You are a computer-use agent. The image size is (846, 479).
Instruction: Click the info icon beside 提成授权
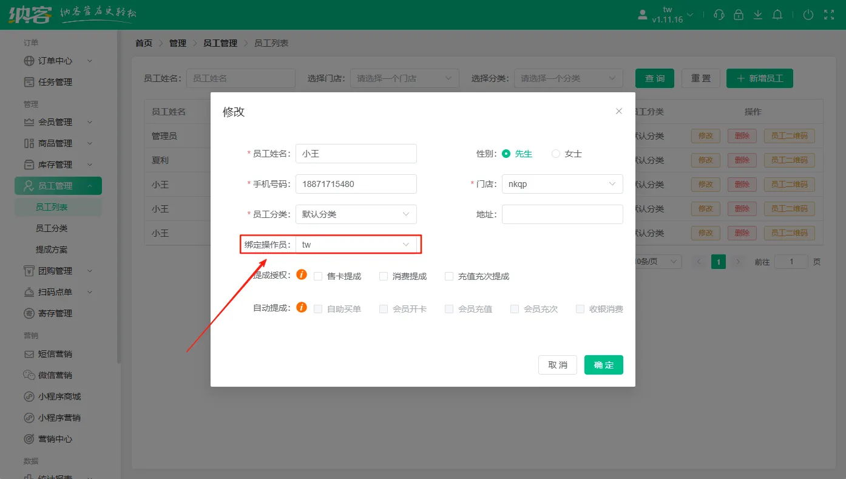[302, 276]
